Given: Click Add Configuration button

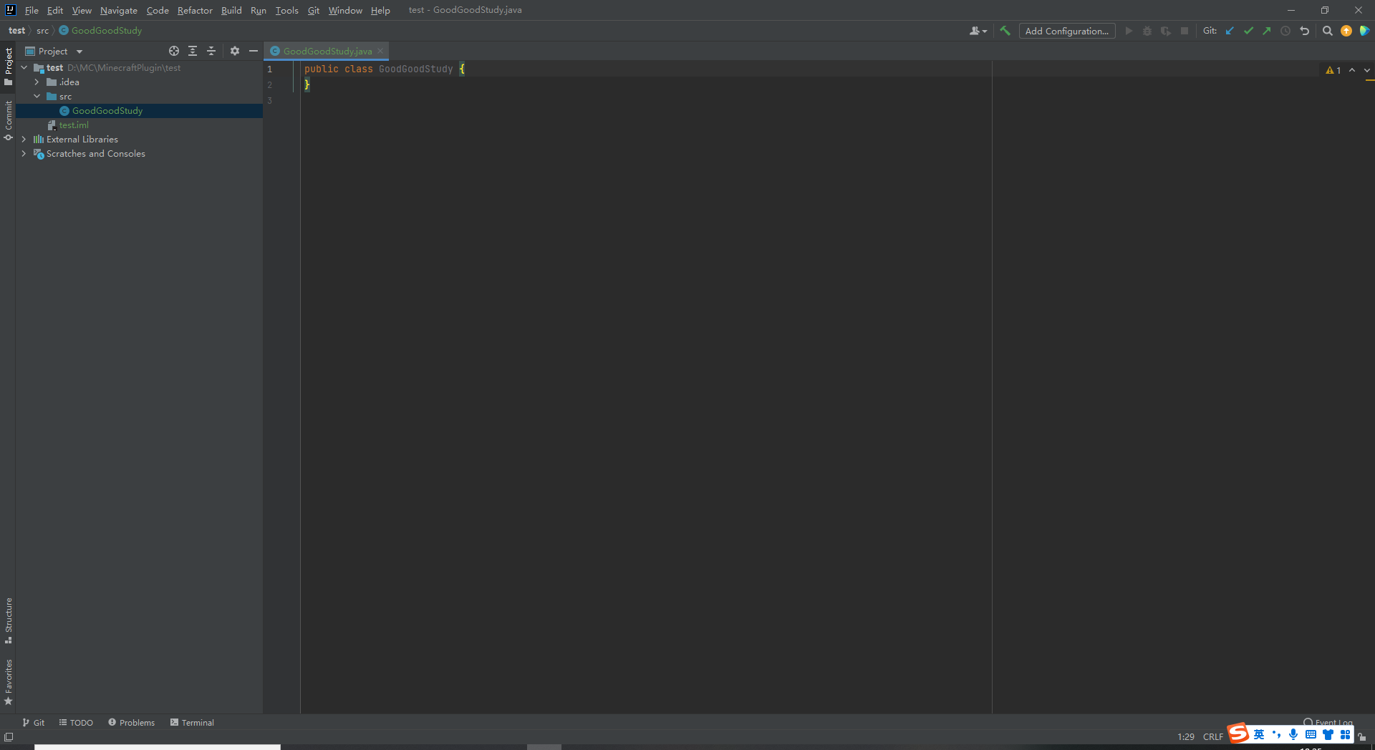Looking at the screenshot, I should (1067, 31).
